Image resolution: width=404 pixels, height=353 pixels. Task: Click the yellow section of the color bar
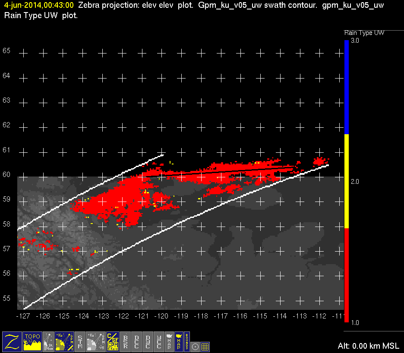pos(346,181)
